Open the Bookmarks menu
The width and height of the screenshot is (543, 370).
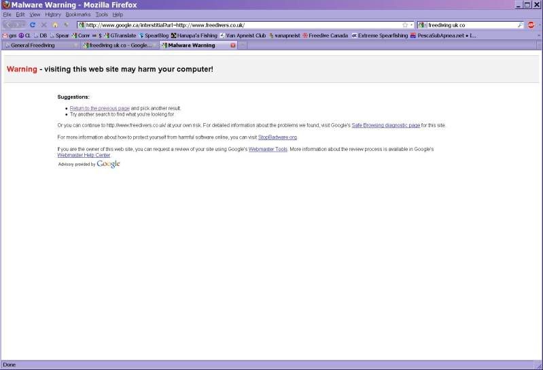pyautogui.click(x=78, y=14)
